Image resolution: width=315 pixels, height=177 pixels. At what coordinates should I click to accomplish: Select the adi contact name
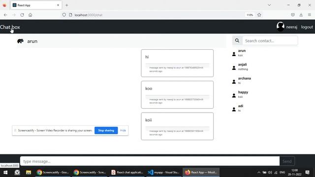coord(241,106)
